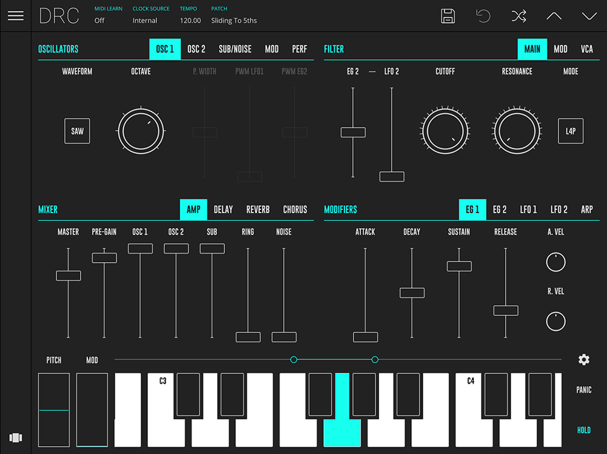The width and height of the screenshot is (607, 454).
Task: Randomize the patch settings
Action: [518, 16]
